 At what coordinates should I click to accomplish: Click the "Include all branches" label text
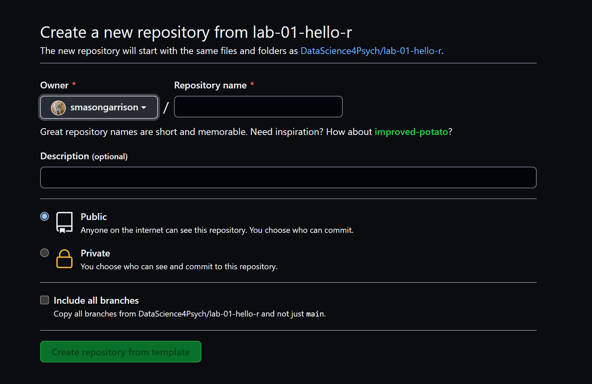click(96, 300)
